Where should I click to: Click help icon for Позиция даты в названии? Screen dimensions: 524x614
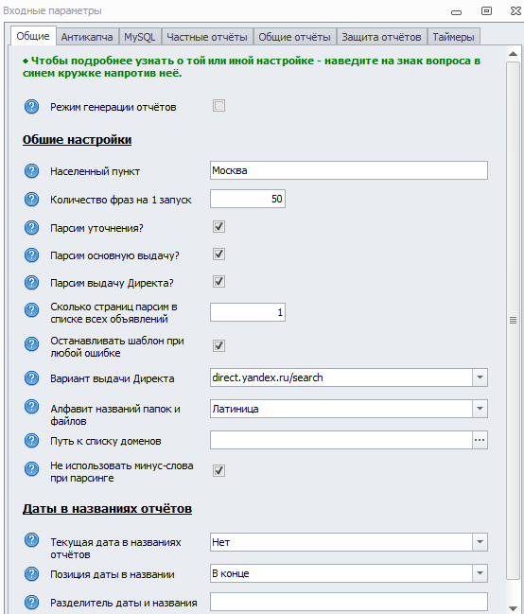pos(31,574)
